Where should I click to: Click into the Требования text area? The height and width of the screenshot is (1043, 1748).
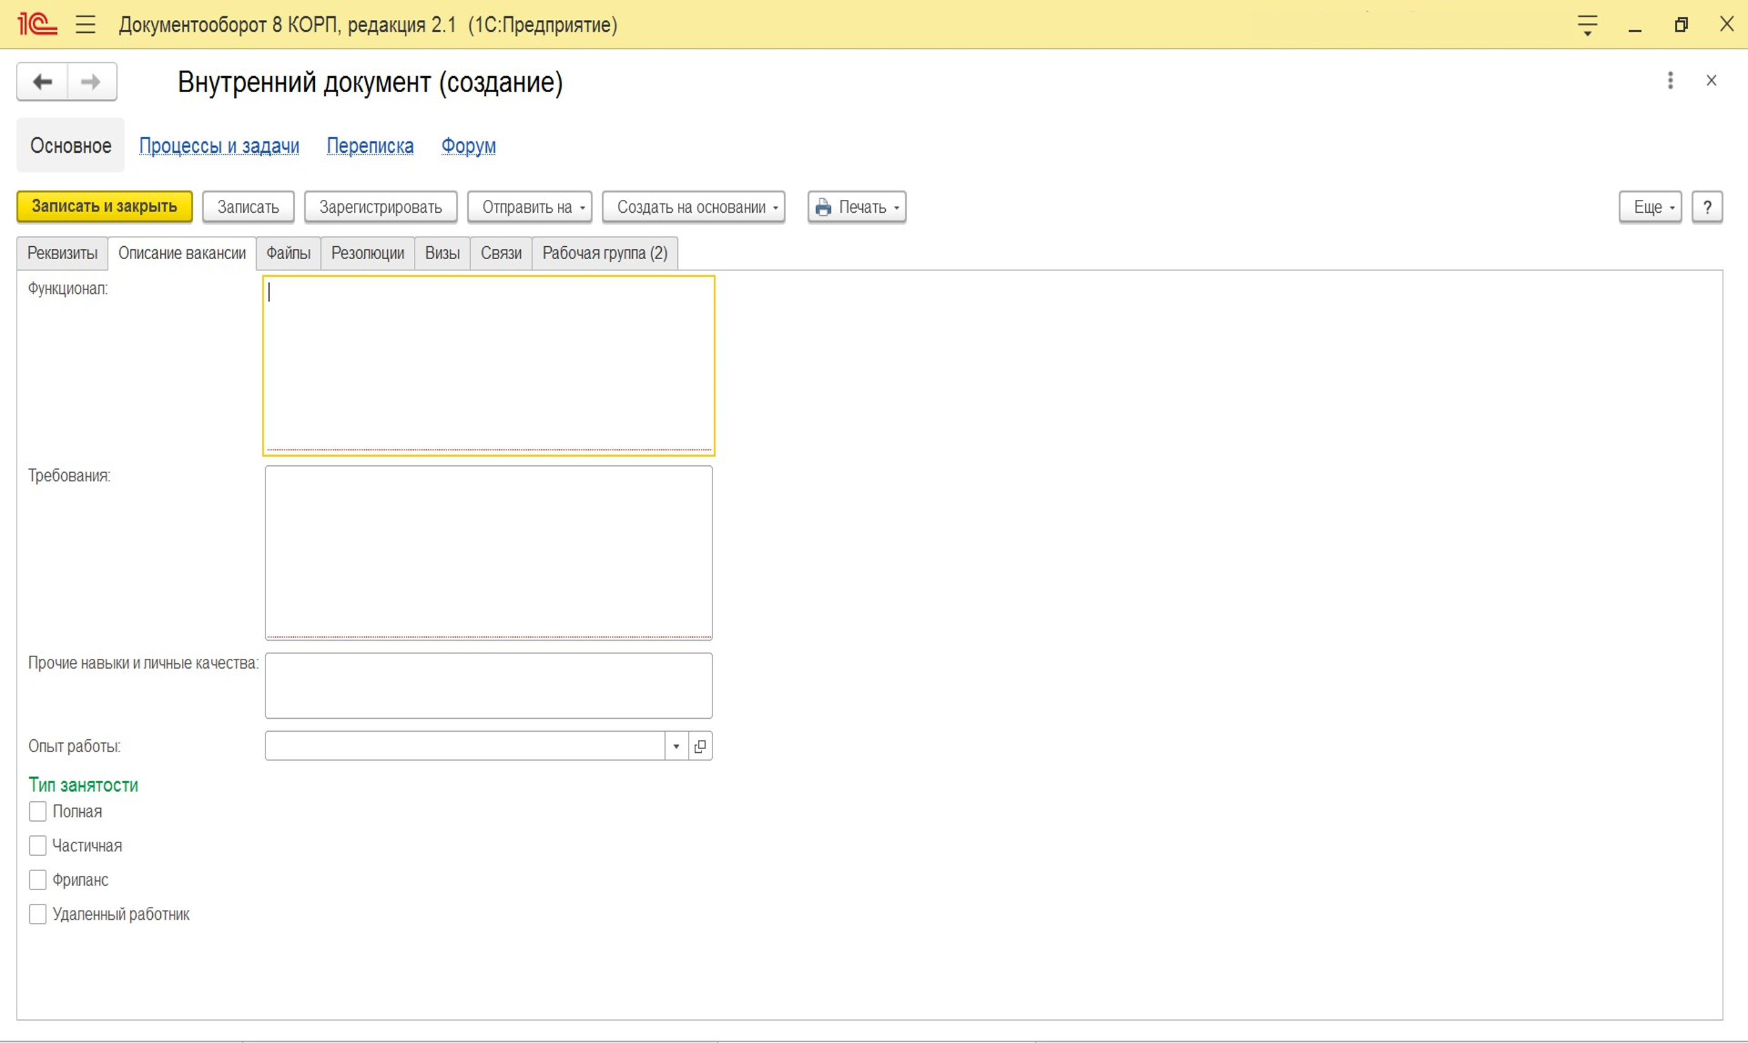(488, 552)
